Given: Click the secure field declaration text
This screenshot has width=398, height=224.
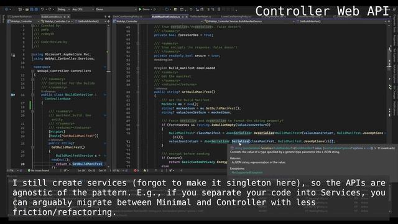Looking at the screenshot, I should [187, 55].
